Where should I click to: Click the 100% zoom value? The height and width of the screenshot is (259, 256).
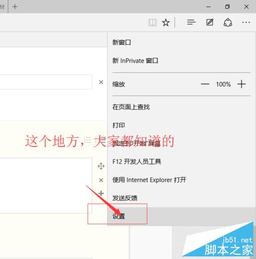(x=223, y=84)
